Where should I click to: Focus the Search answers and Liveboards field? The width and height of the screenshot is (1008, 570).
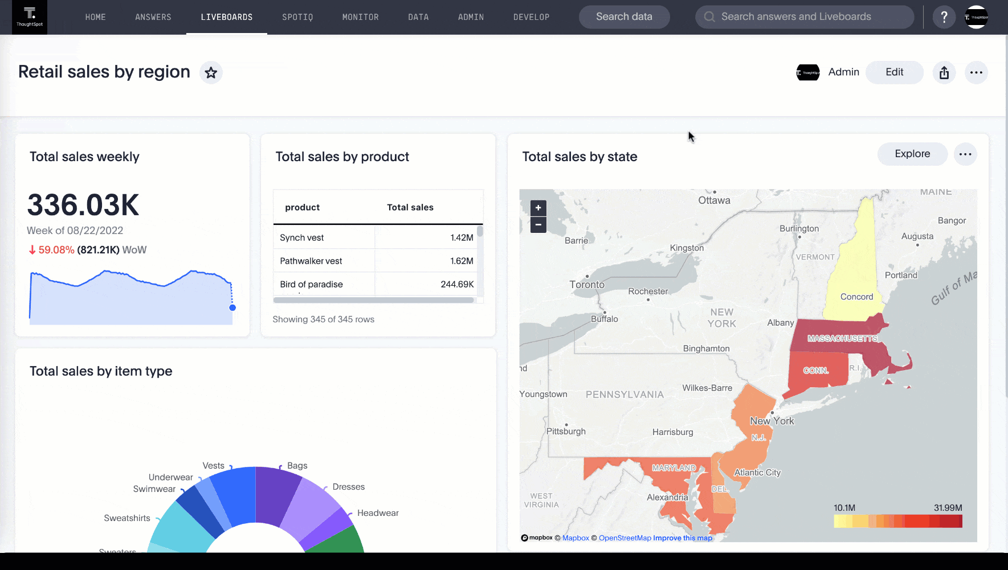tap(803, 17)
